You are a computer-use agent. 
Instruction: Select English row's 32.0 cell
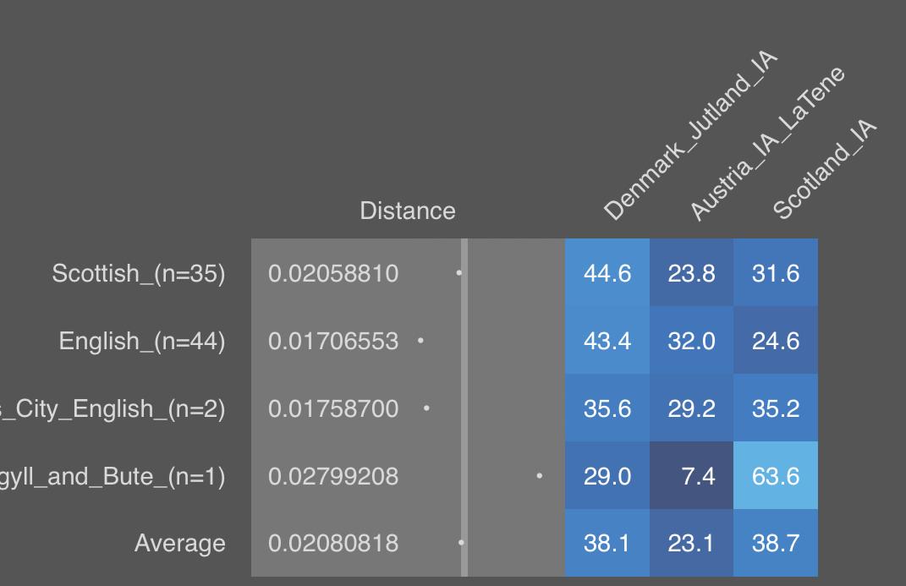point(691,341)
